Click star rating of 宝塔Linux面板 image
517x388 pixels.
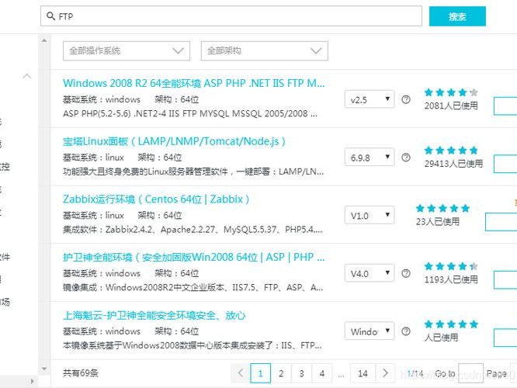(451, 151)
